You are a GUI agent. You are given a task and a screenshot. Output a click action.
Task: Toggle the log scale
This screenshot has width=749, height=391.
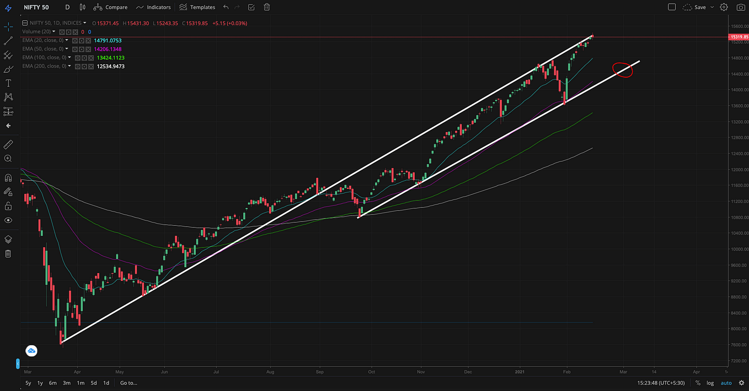tap(710, 383)
